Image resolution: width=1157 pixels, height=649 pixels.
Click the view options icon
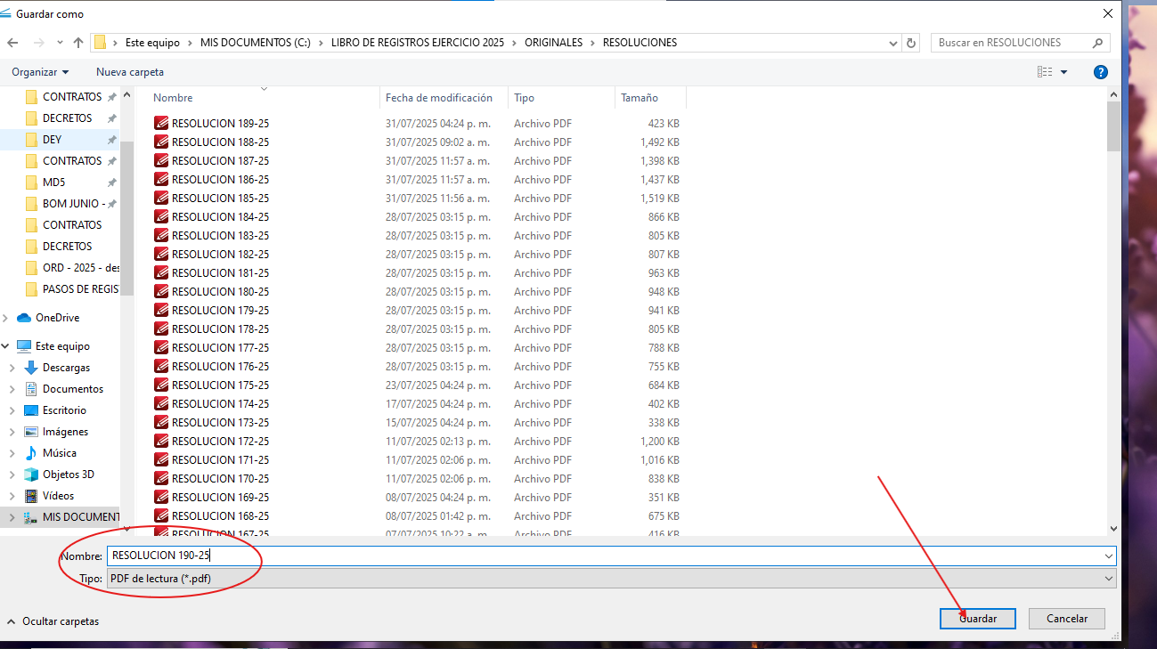tap(1045, 72)
